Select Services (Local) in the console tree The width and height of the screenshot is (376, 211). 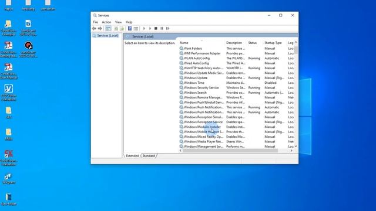point(108,36)
